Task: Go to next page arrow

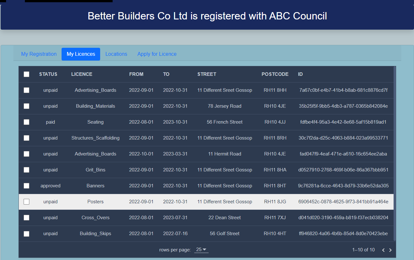Action: [x=390, y=250]
